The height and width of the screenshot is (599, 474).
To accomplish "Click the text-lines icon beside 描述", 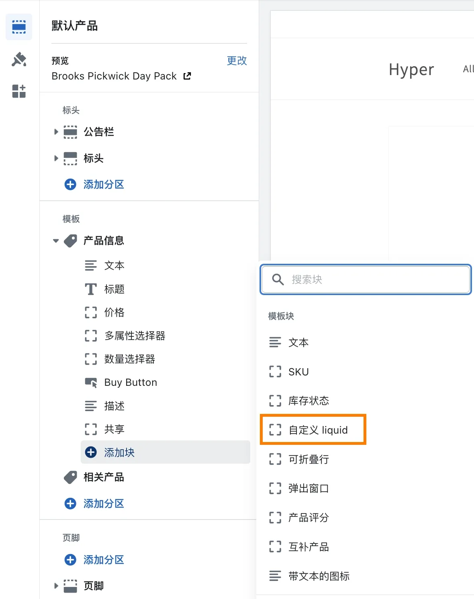I will 91,406.
